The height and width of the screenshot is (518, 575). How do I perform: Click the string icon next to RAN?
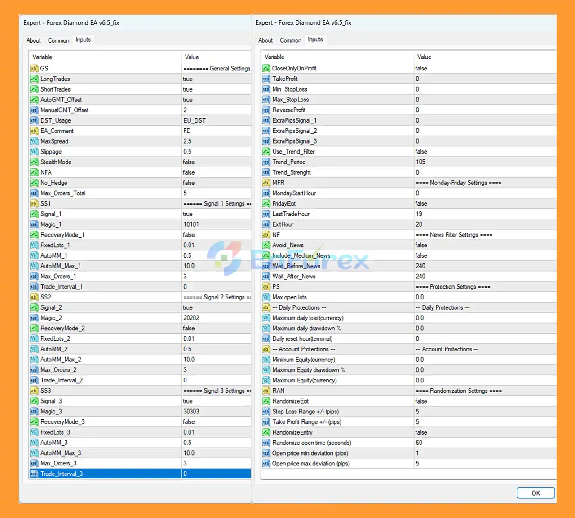point(266,391)
